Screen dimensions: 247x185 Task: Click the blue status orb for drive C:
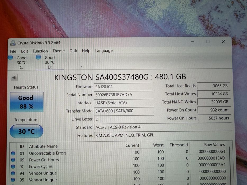(x=10, y=57)
